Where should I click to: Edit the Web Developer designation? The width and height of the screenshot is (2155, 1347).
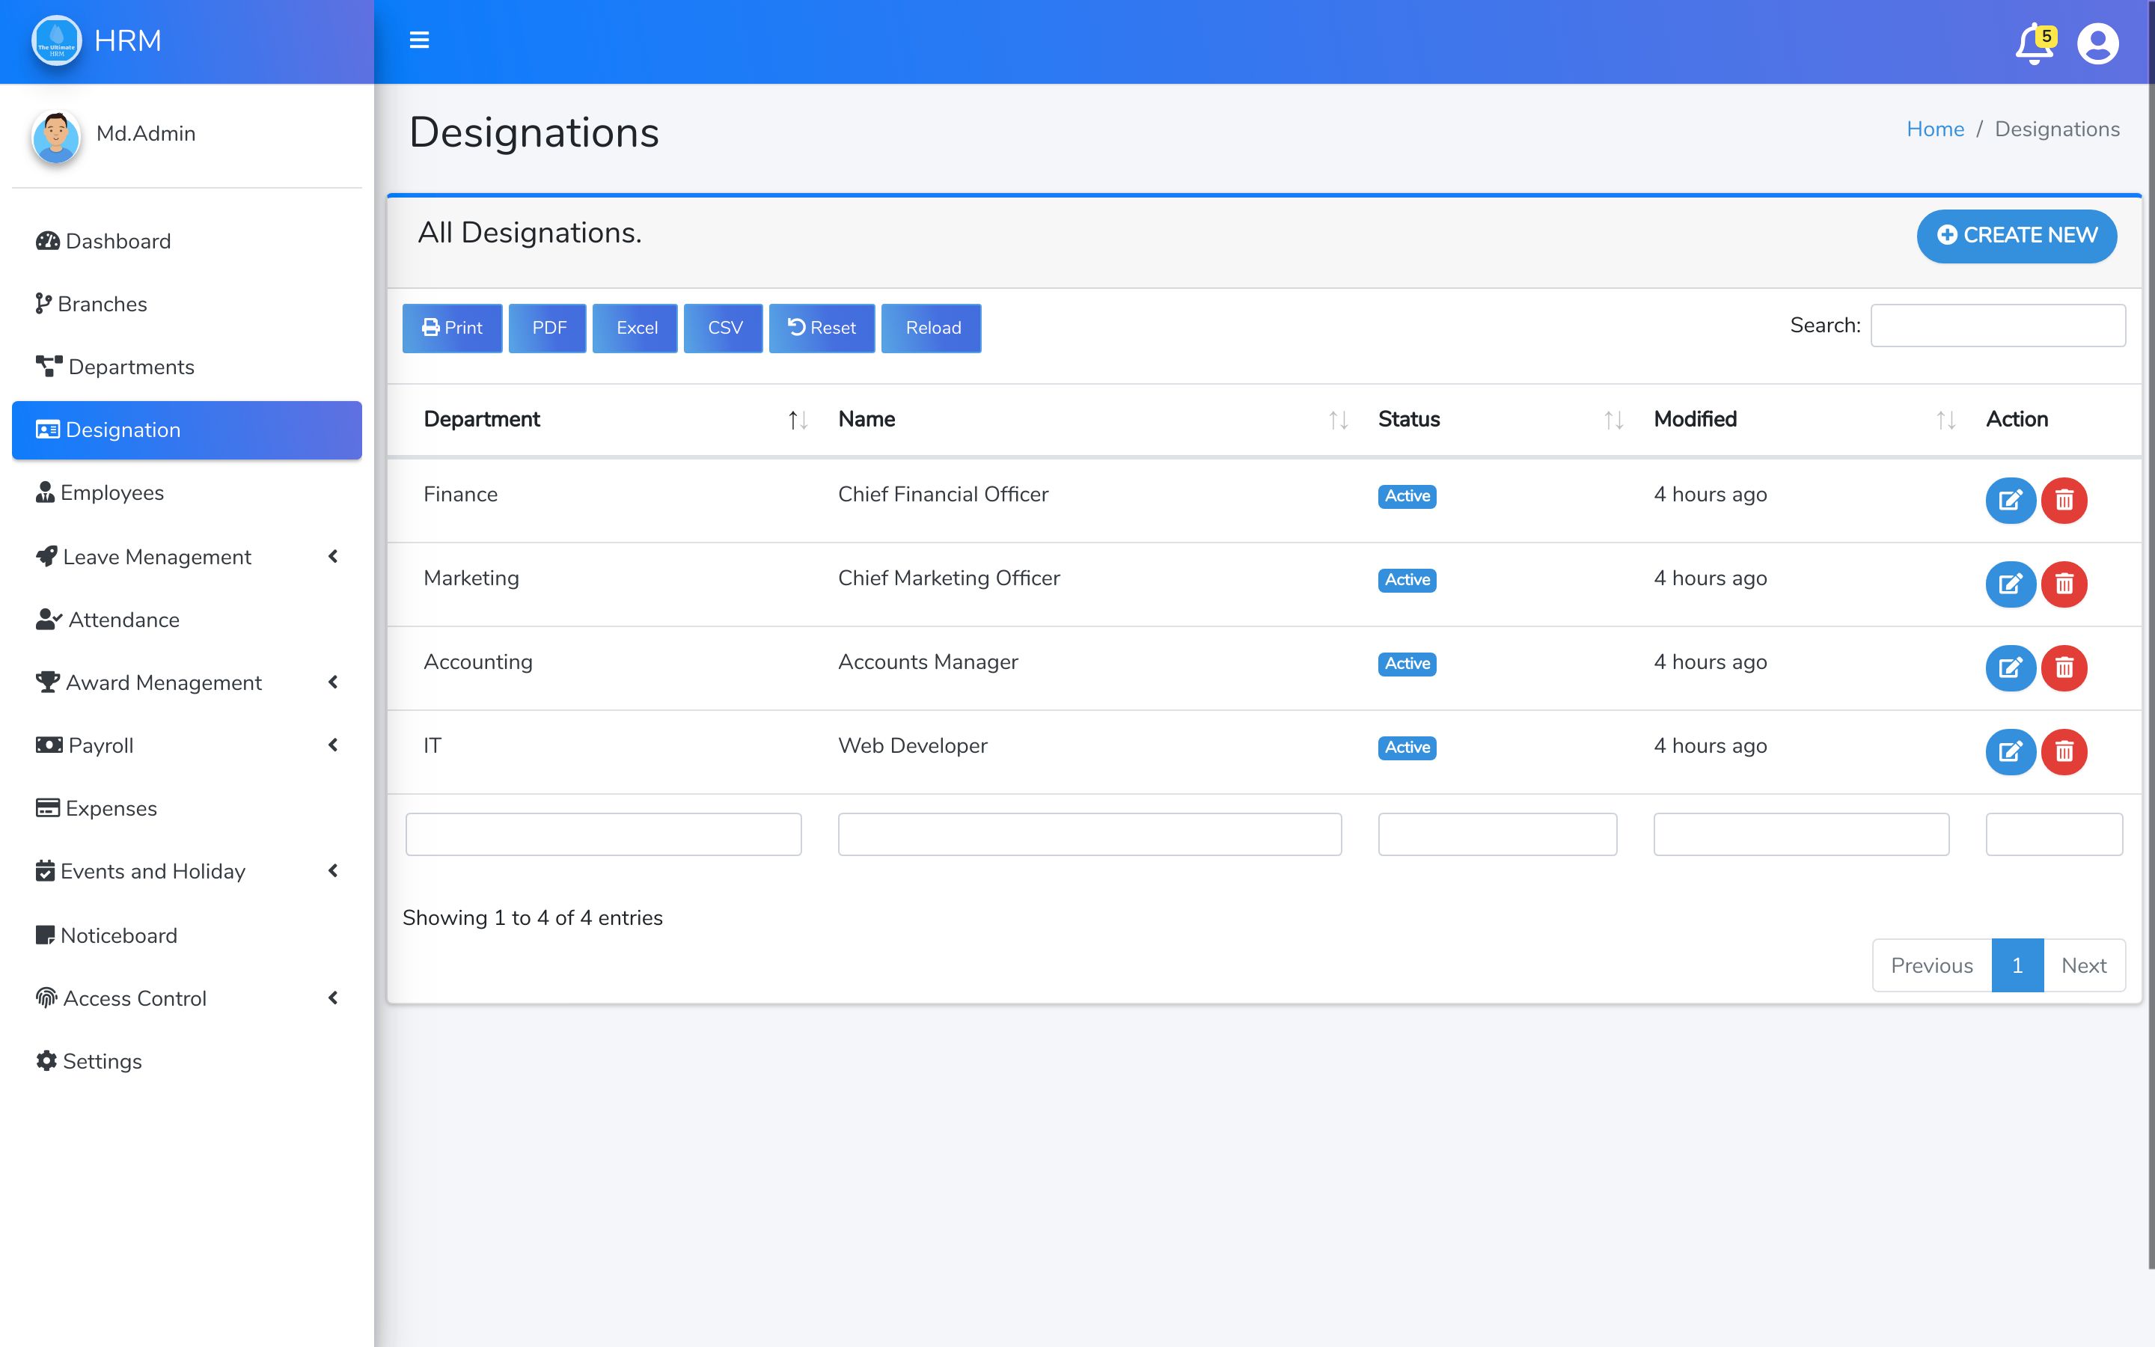2010,751
